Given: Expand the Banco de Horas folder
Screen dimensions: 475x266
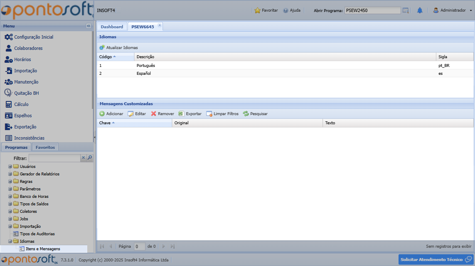Looking at the screenshot, I should [10, 197].
